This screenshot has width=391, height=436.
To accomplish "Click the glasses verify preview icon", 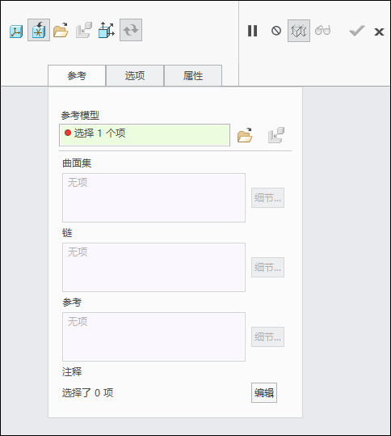I will (x=322, y=30).
